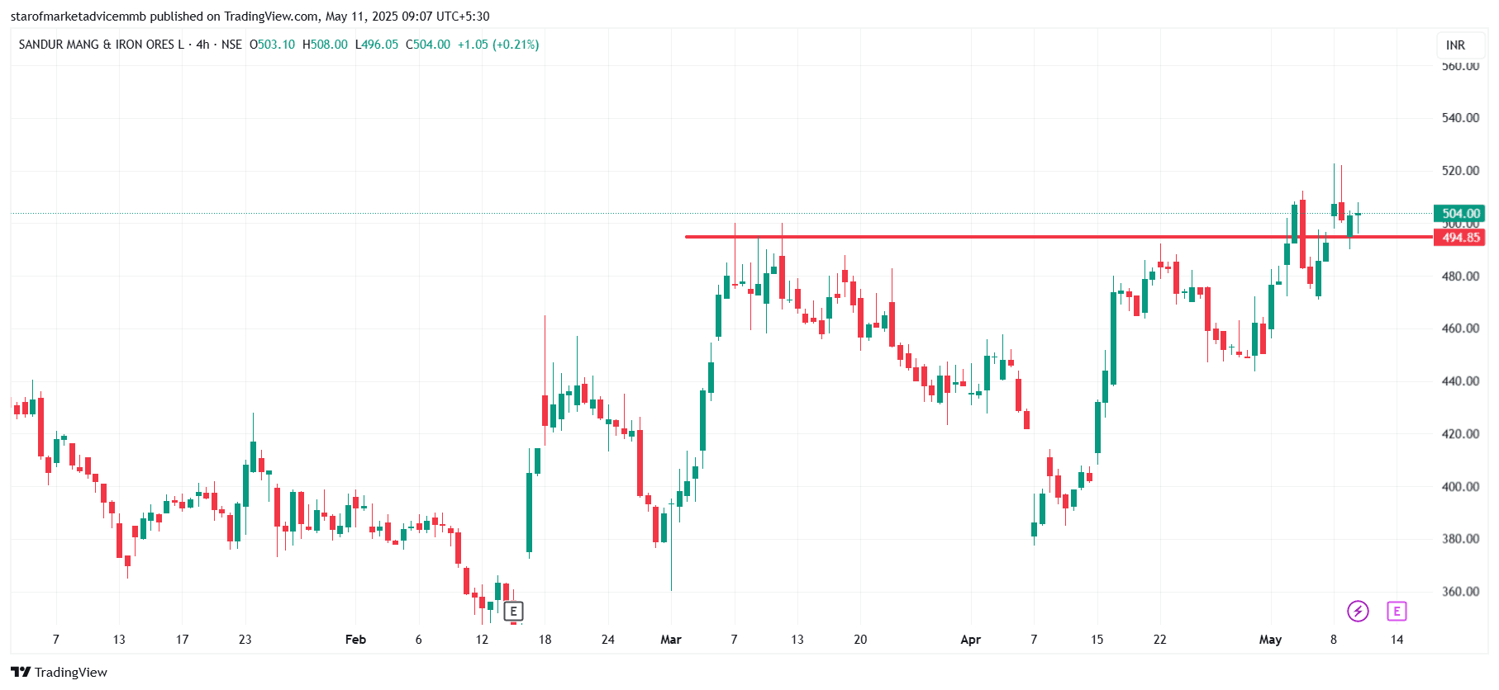
Task: Click the 420.00 price axis label
Action: (x=1460, y=434)
